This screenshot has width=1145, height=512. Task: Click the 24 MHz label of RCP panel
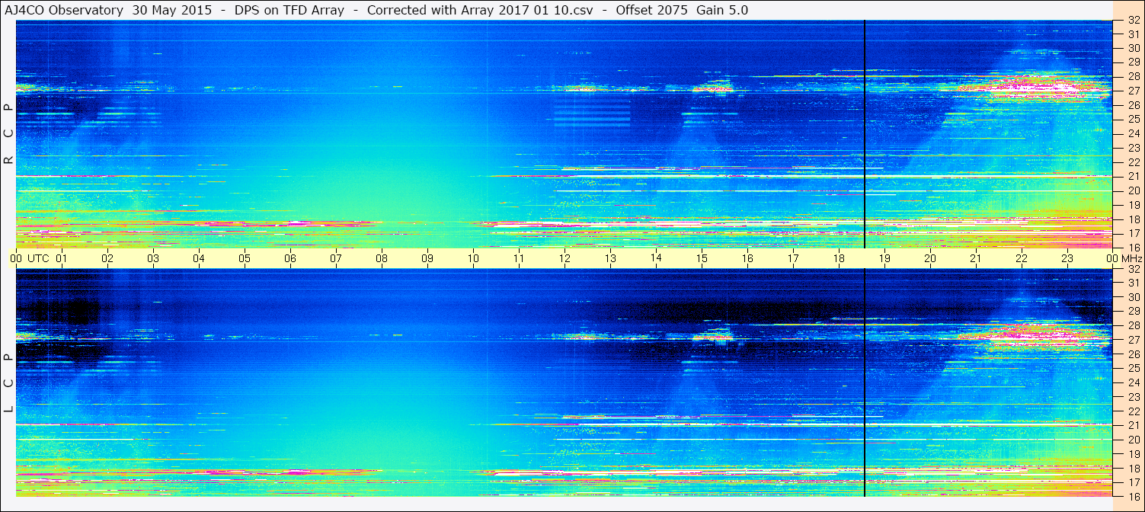coord(1133,133)
